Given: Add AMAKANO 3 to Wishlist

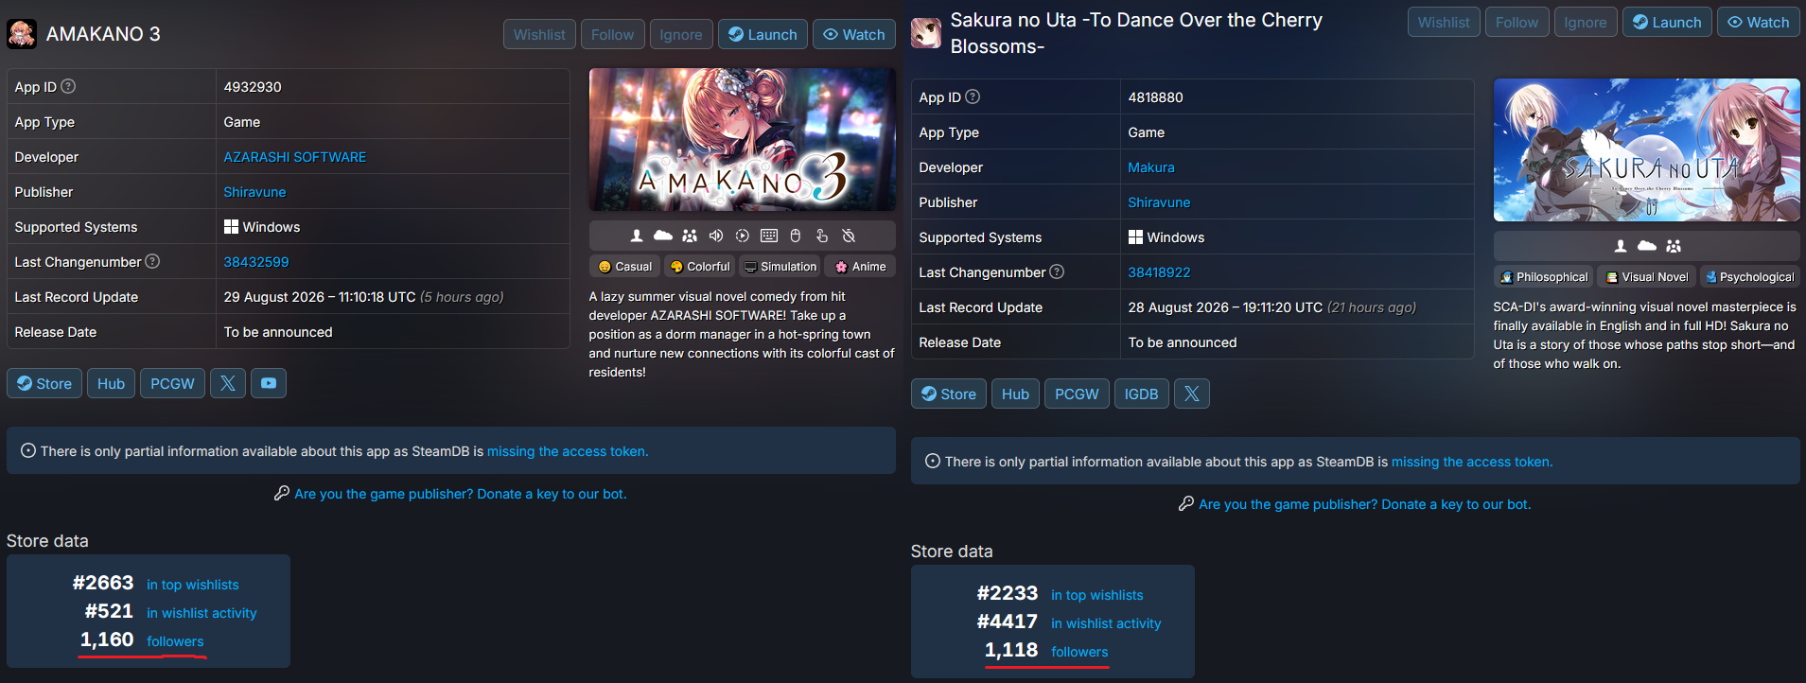Looking at the screenshot, I should (x=539, y=34).
